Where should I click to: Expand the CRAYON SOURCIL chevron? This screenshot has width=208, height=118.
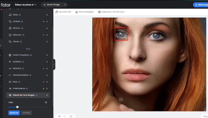click(x=47, y=75)
